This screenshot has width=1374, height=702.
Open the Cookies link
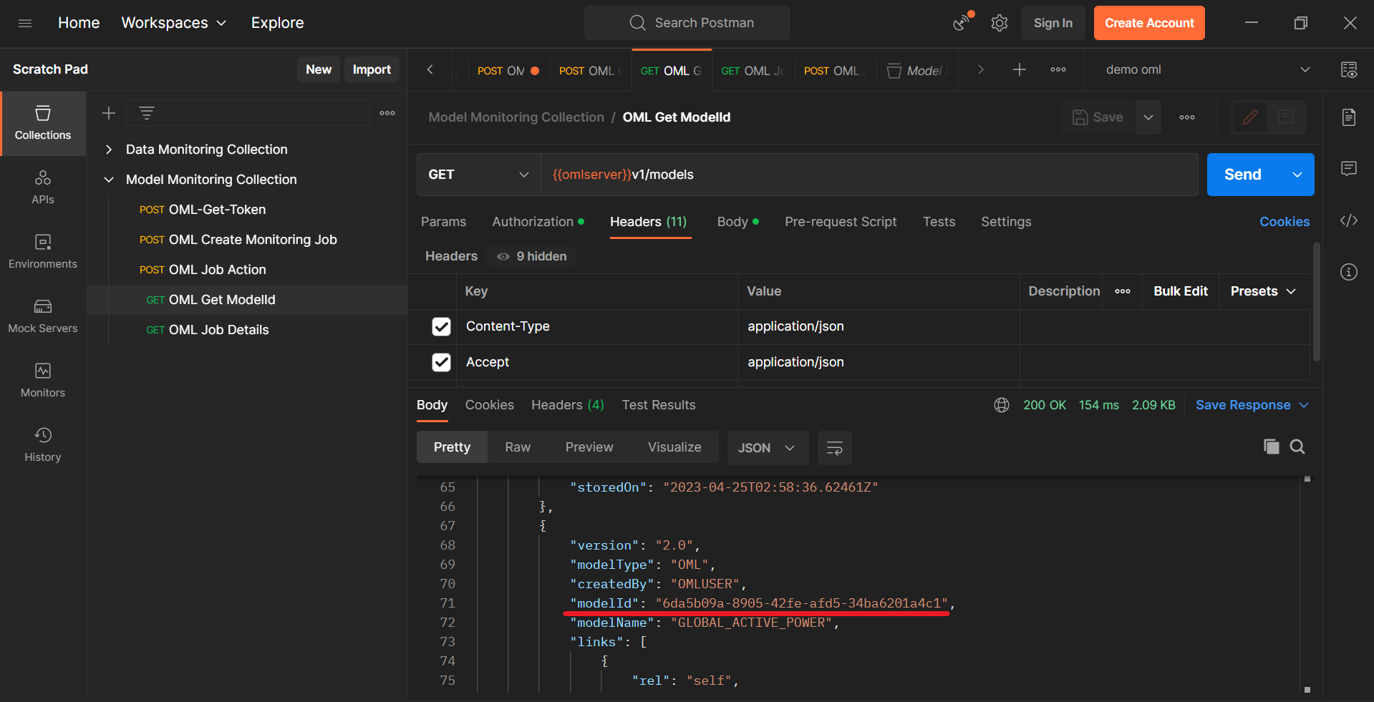tap(1284, 222)
